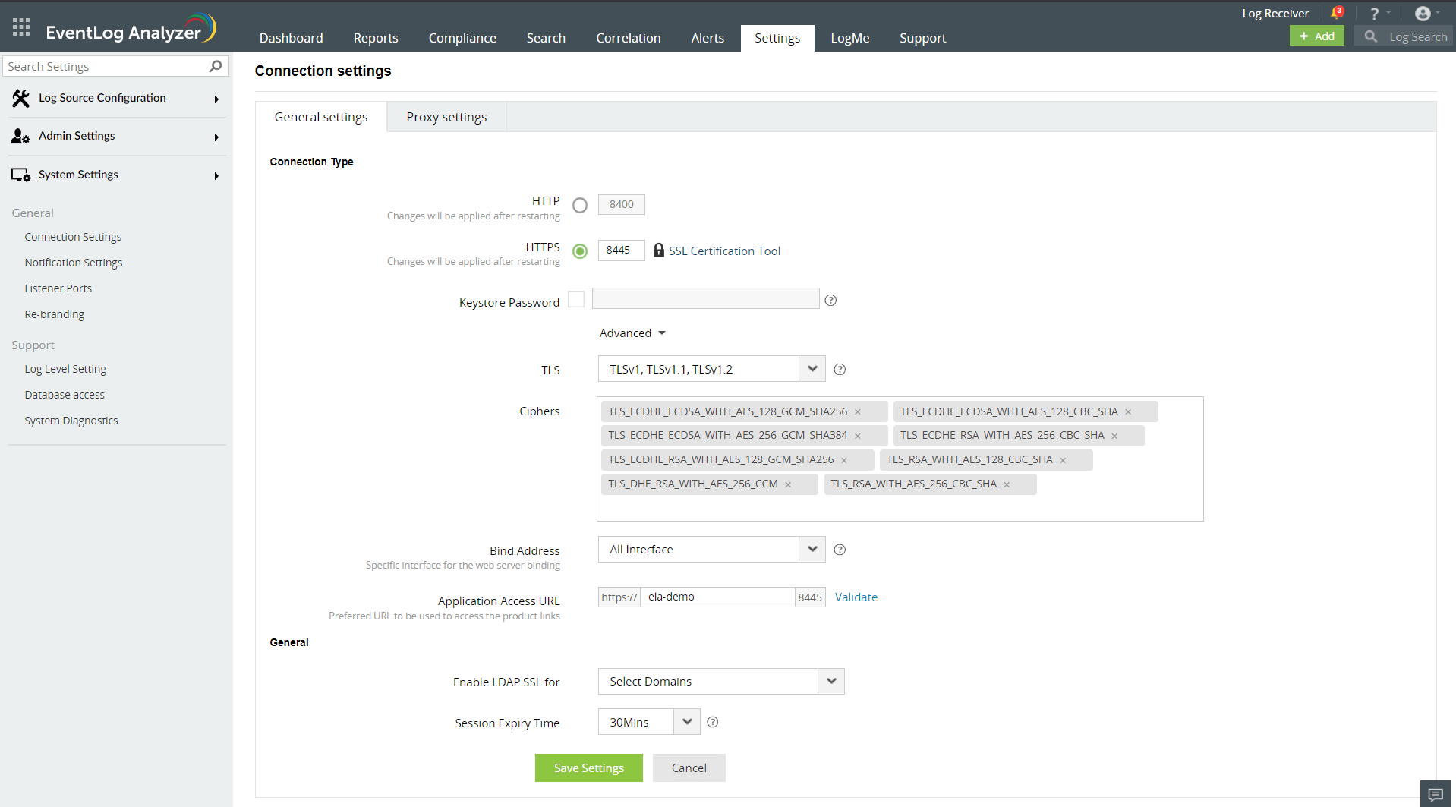Viewport: 1456px width, 807px height.
Task: Expand System Settings menu
Action: [x=216, y=176]
